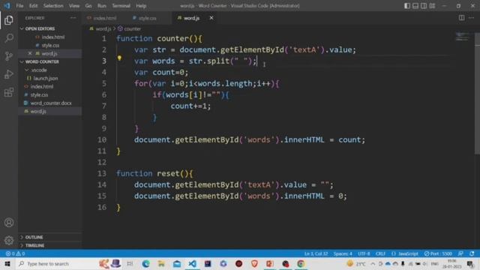Open Google Chrome from the taskbar

click(x=301, y=263)
